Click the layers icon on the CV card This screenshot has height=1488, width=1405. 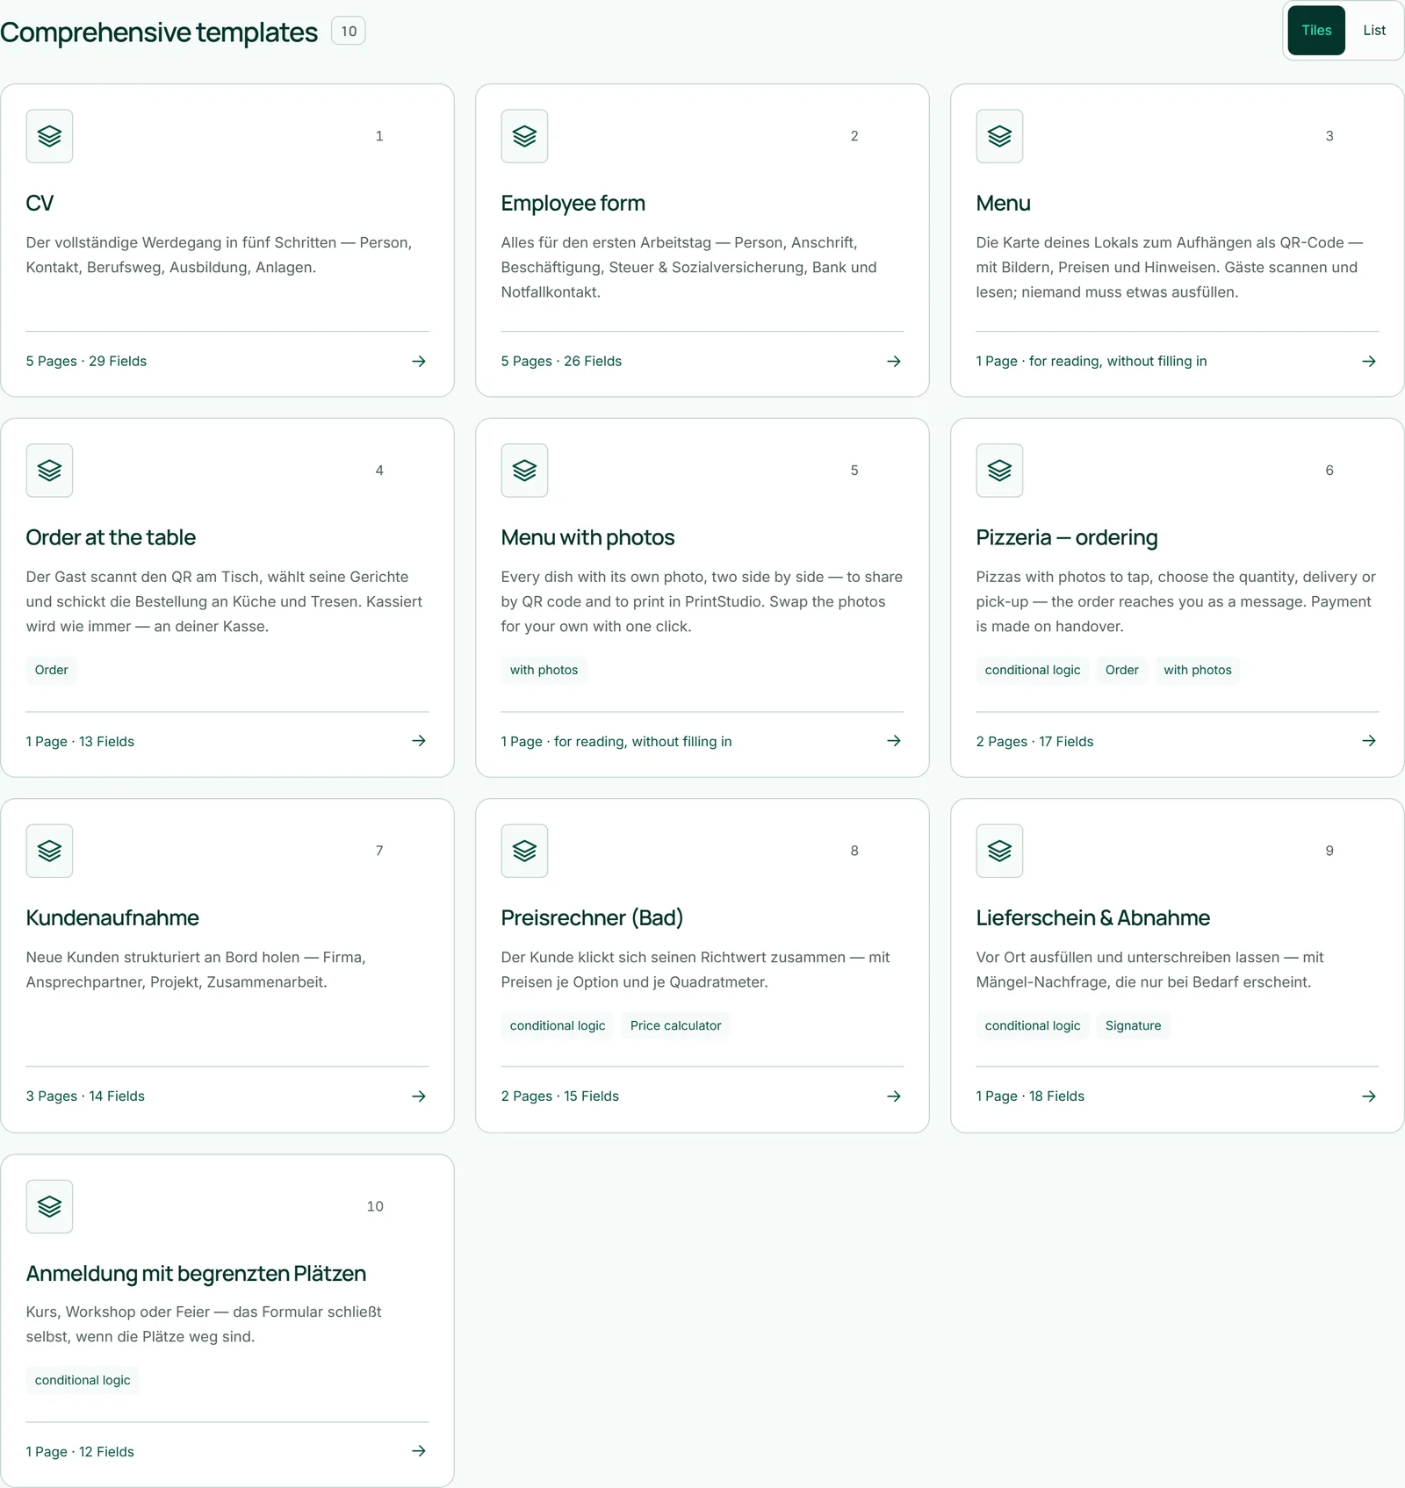coord(49,136)
